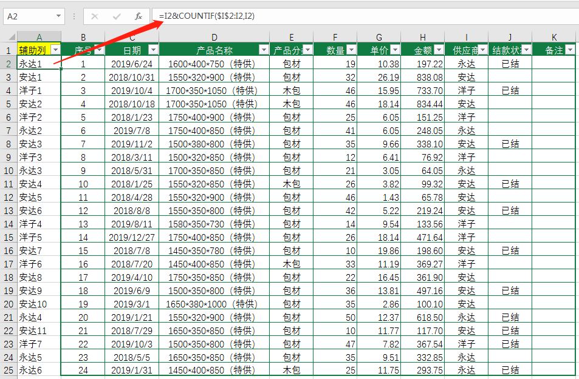Image resolution: width=579 pixels, height=379 pixels.
Task: Click the Name Box showing A2
Action: 27,16
